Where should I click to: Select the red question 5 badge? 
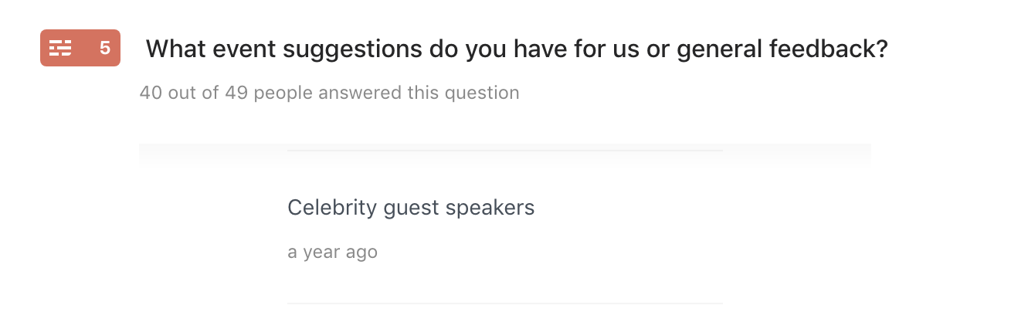[x=80, y=49]
